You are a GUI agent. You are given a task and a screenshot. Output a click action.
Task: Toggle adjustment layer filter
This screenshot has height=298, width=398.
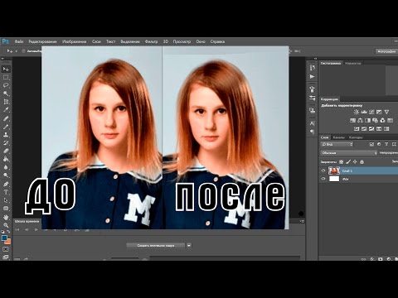[x=379, y=144]
